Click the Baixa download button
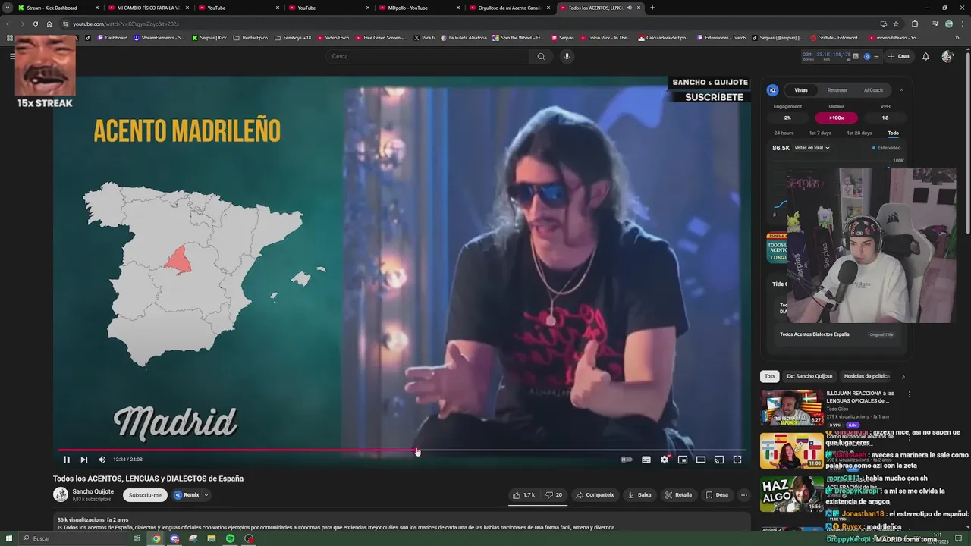 (639, 495)
